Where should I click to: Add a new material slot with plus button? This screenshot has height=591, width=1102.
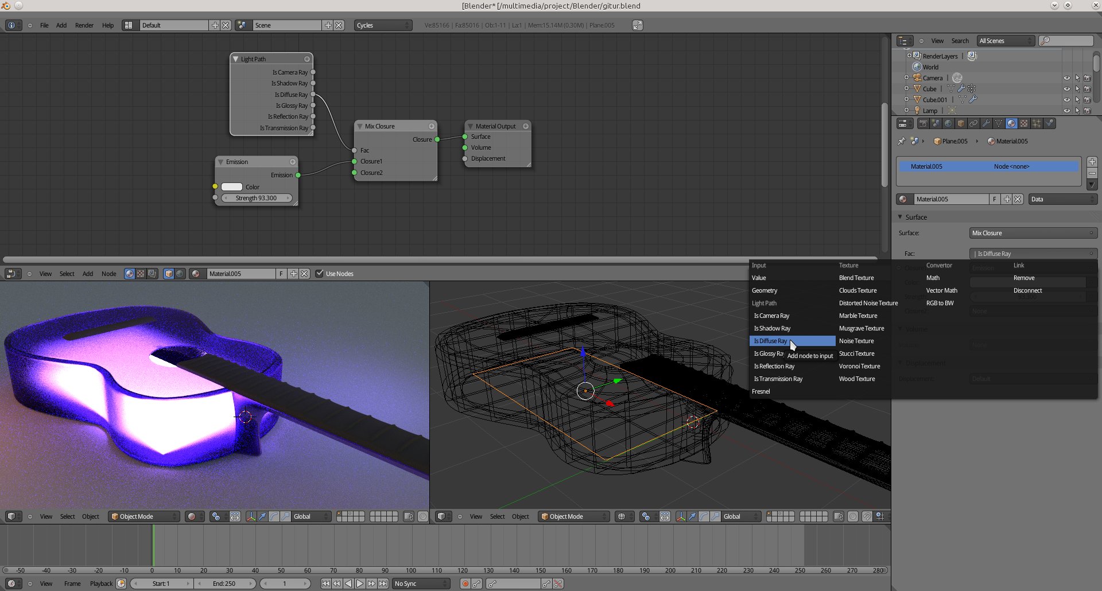point(1092,162)
